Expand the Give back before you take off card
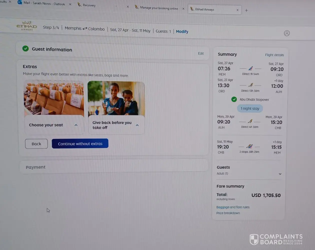315x250 pixels. click(137, 125)
